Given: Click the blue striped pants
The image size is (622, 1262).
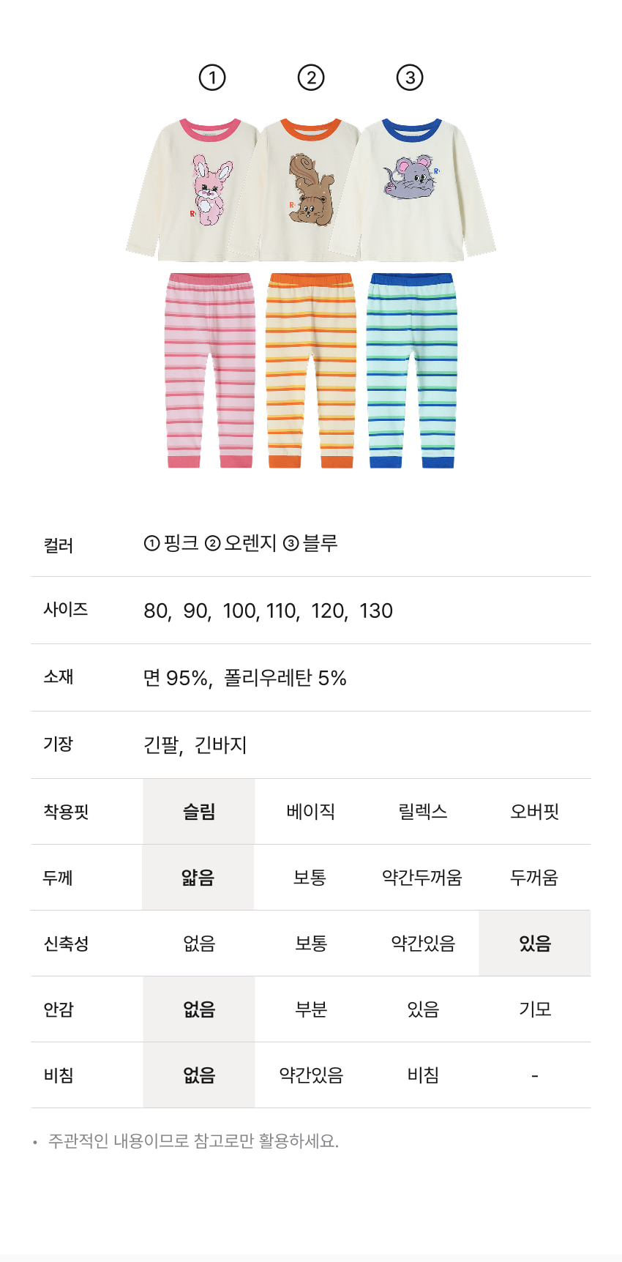Looking at the screenshot, I should (x=411, y=370).
